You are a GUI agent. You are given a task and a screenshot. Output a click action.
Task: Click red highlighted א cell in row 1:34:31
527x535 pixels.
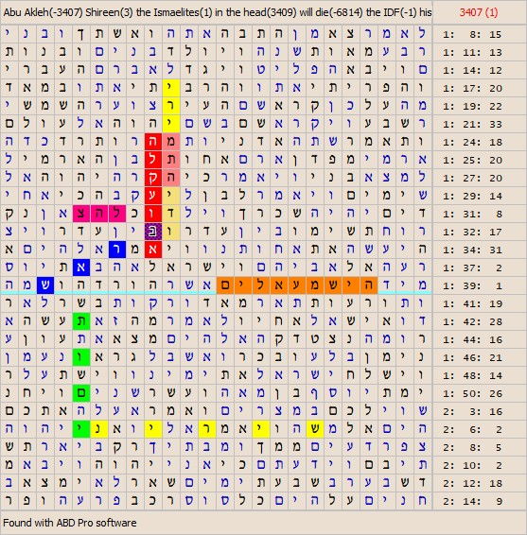coord(153,250)
